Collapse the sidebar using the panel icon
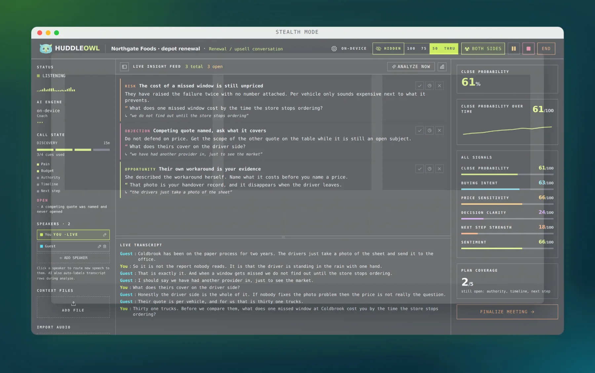The width and height of the screenshot is (595, 373). (124, 67)
